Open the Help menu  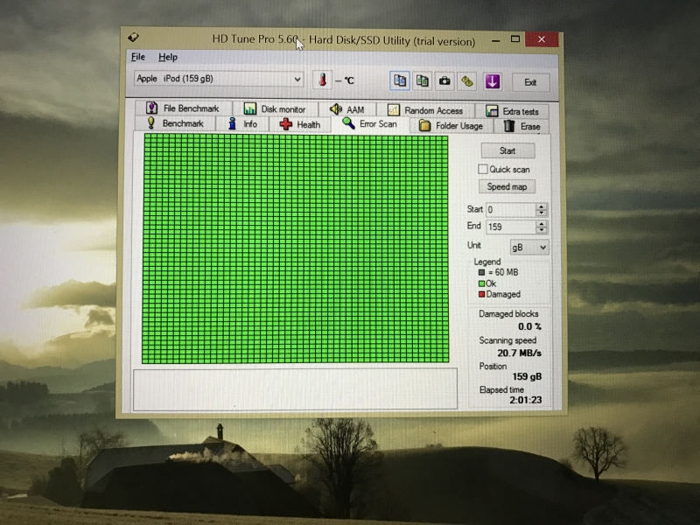pos(167,57)
